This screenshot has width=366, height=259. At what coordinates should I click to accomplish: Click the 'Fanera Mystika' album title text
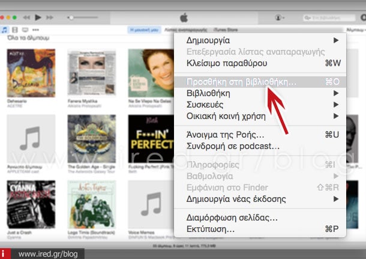coord(82,101)
